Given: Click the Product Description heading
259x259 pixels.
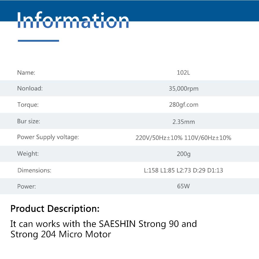Looking at the screenshot, I should point(55,208).
